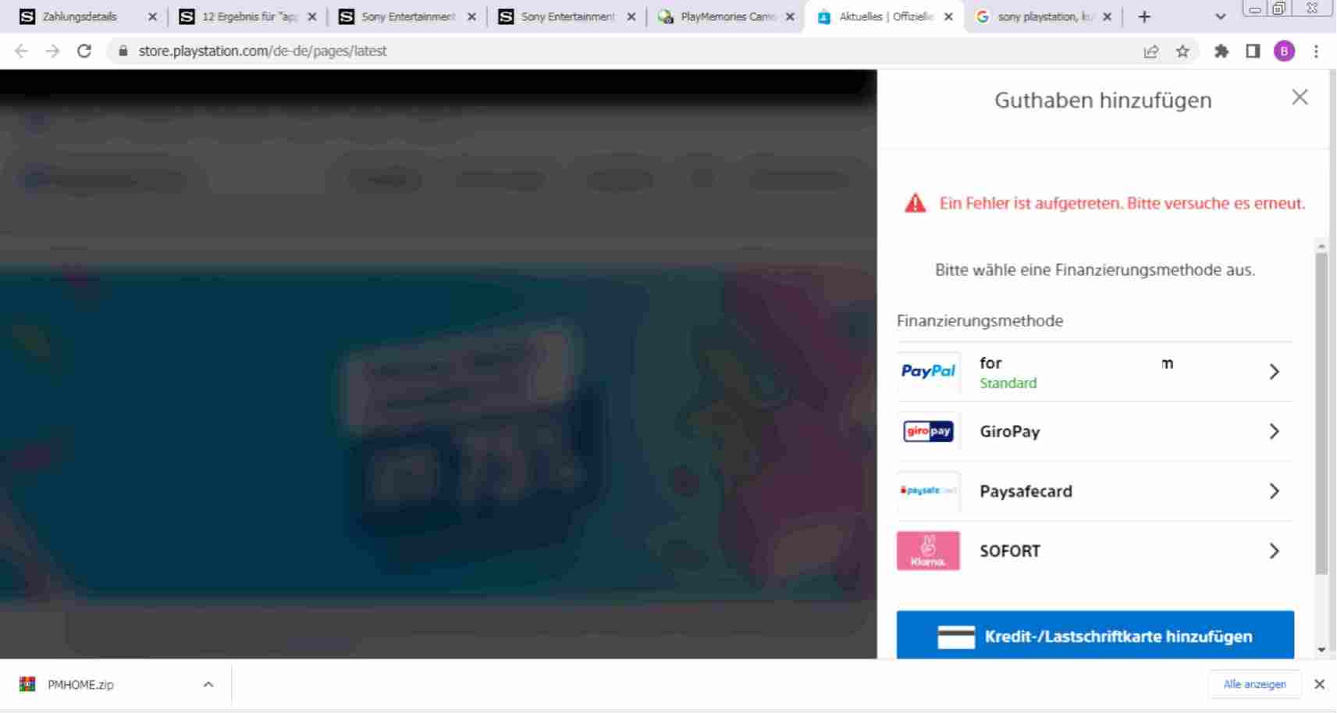Image resolution: width=1337 pixels, height=713 pixels.
Task: Close the PlayMemories Camera tab
Action: [790, 16]
